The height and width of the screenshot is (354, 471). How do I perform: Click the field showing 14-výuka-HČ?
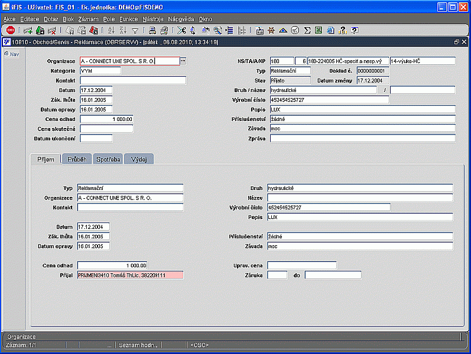click(x=423, y=61)
